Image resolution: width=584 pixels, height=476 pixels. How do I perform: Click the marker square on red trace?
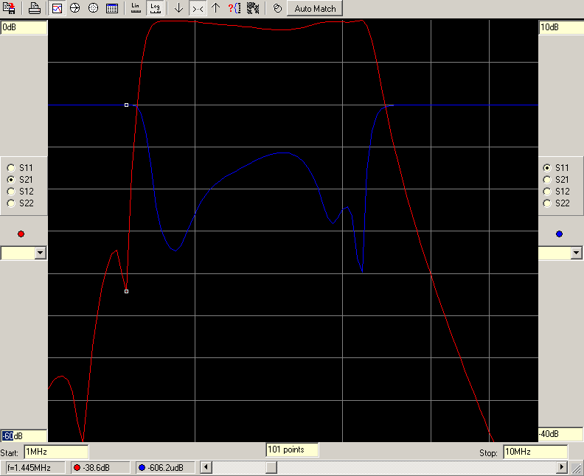[126, 291]
